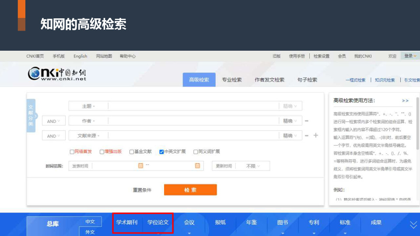Choose the 中文 language option
The height and width of the screenshot is (236, 420).
coord(90,222)
